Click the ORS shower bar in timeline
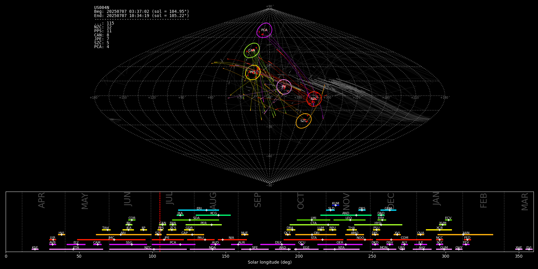The width and height of the screenshot is (538, 269). click(x=362, y=210)
